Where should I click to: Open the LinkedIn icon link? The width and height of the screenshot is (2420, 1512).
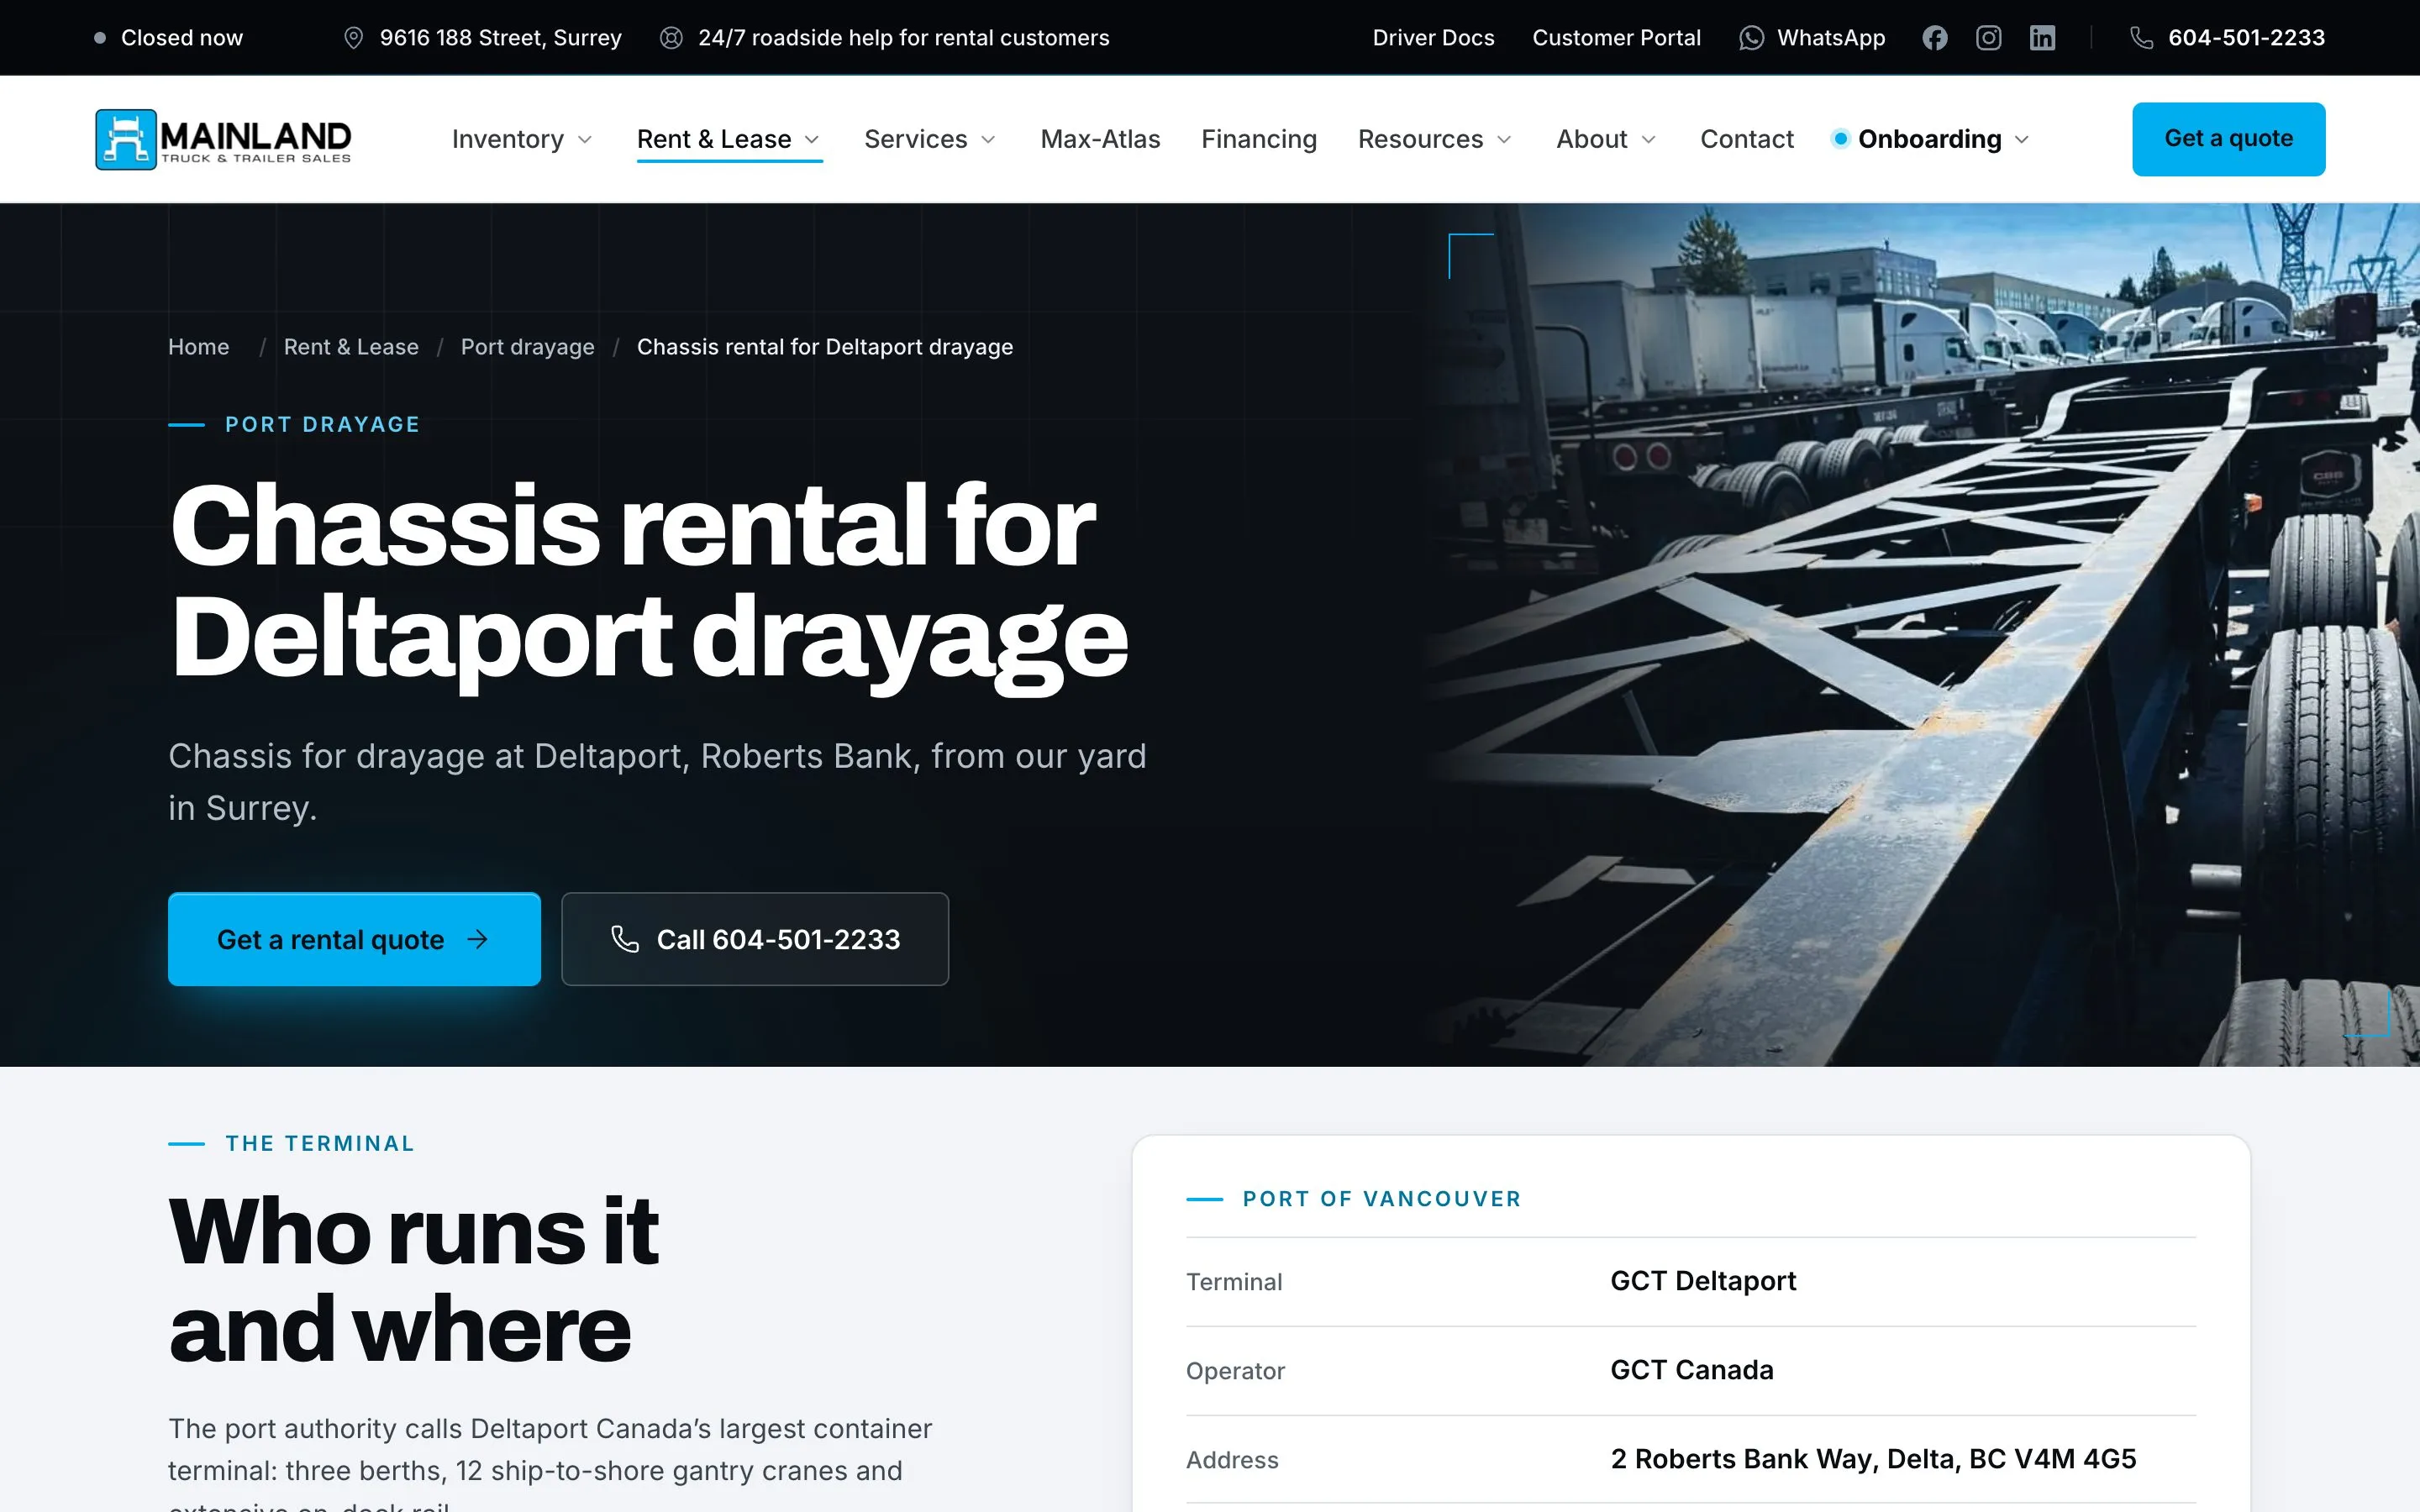2042,38
